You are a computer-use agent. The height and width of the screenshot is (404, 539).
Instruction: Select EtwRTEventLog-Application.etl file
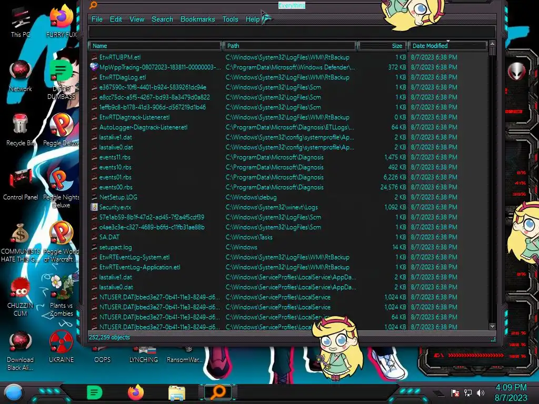coord(139,267)
